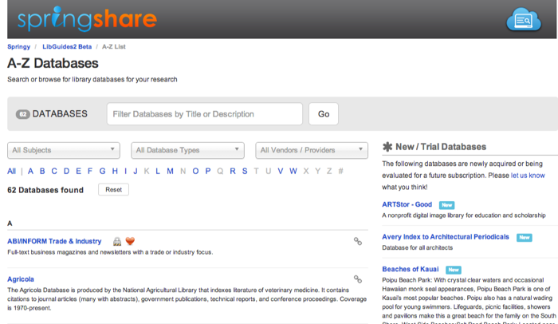Open the Agricola database link
Image resolution: width=558 pixels, height=324 pixels.
point(21,279)
